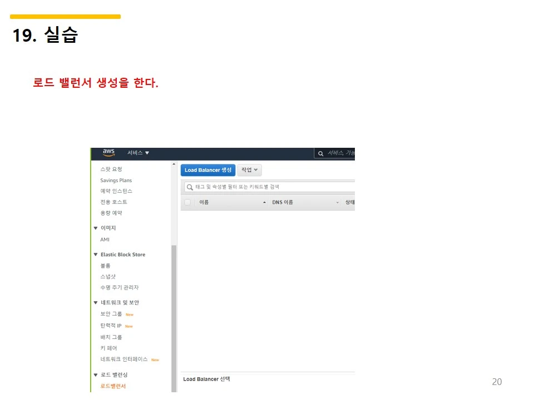The height and width of the screenshot is (400, 534).
Task: Collapse the 이미지 sidebar section
Action: [96, 228]
